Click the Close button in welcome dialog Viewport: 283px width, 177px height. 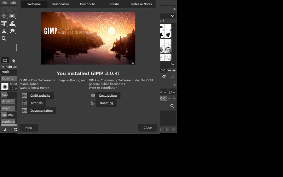[148, 127]
